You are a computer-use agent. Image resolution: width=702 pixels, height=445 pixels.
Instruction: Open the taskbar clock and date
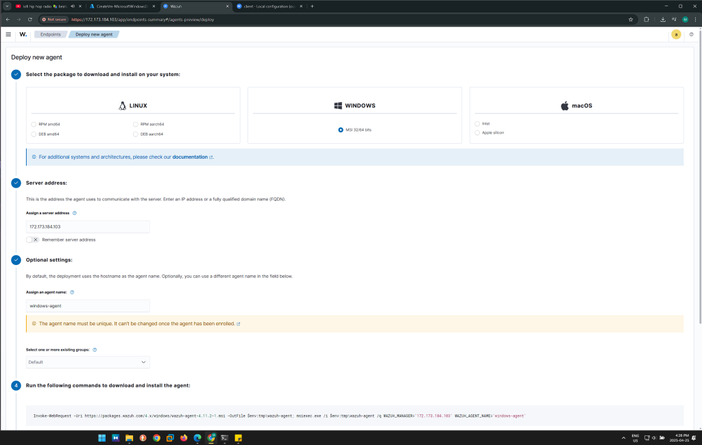click(680, 438)
